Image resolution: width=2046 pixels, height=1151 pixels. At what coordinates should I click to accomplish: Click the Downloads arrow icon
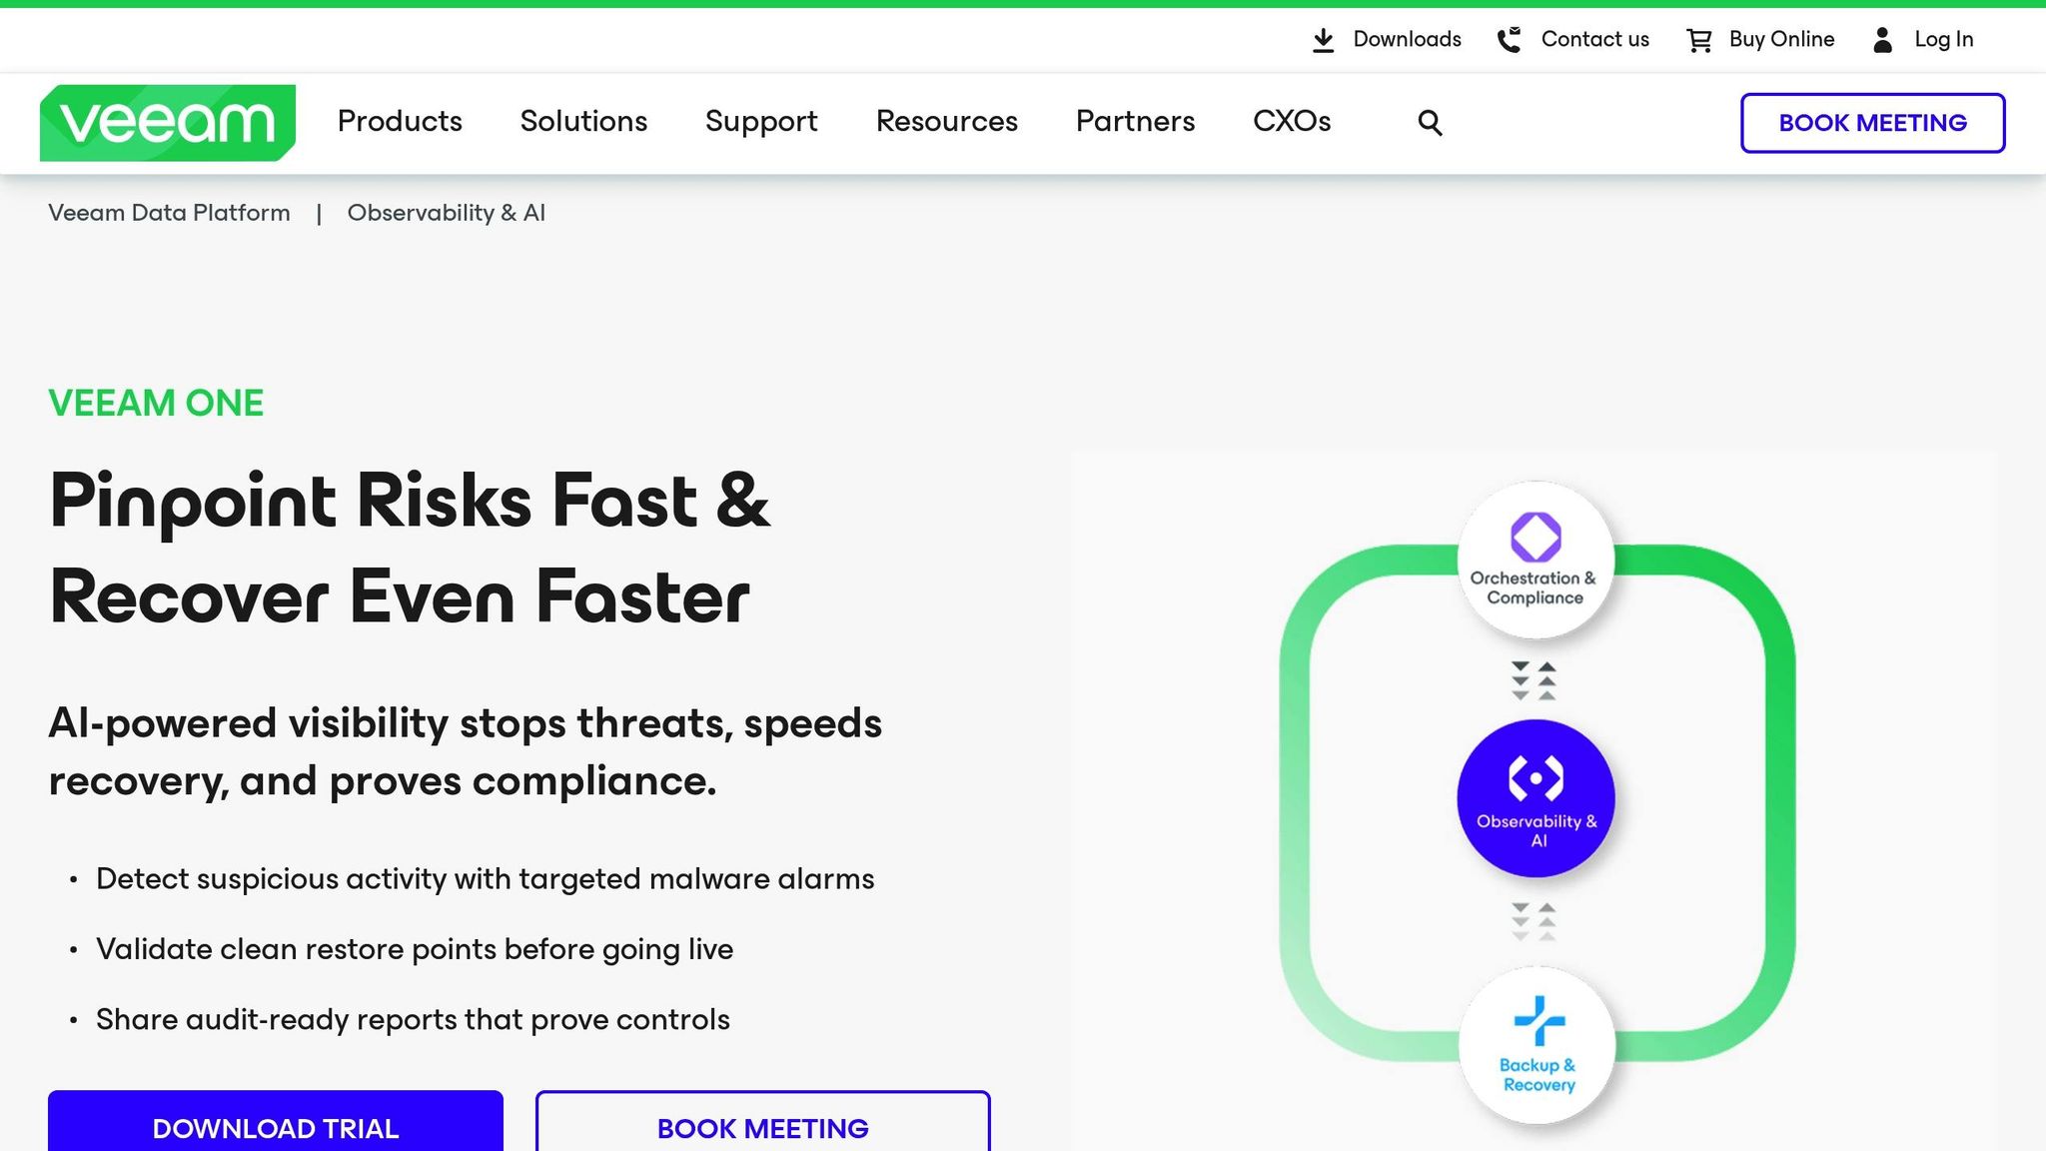pyautogui.click(x=1323, y=40)
